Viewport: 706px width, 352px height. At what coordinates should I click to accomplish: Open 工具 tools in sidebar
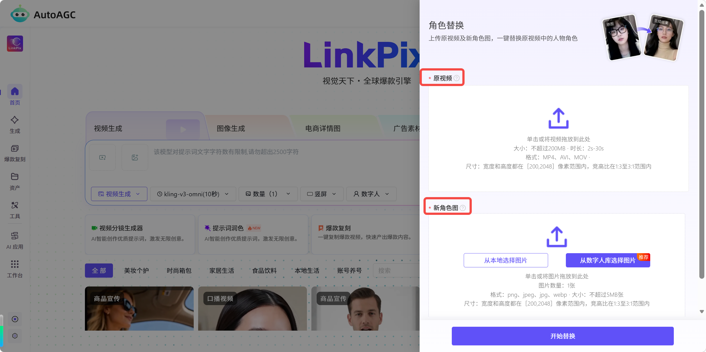click(15, 210)
